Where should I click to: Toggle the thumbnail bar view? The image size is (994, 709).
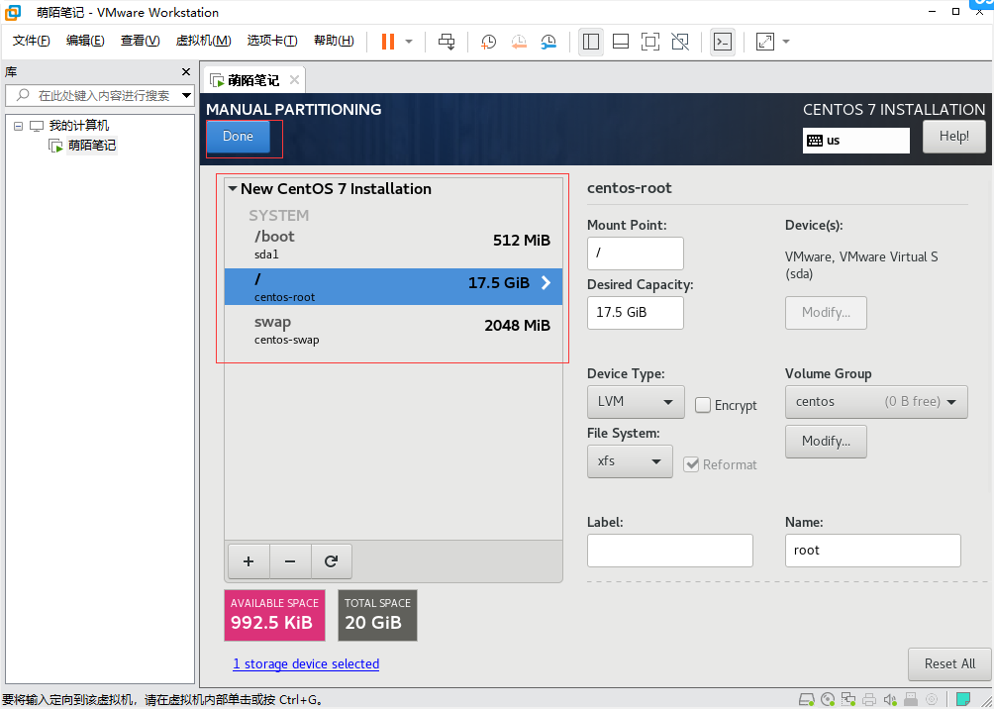click(621, 42)
